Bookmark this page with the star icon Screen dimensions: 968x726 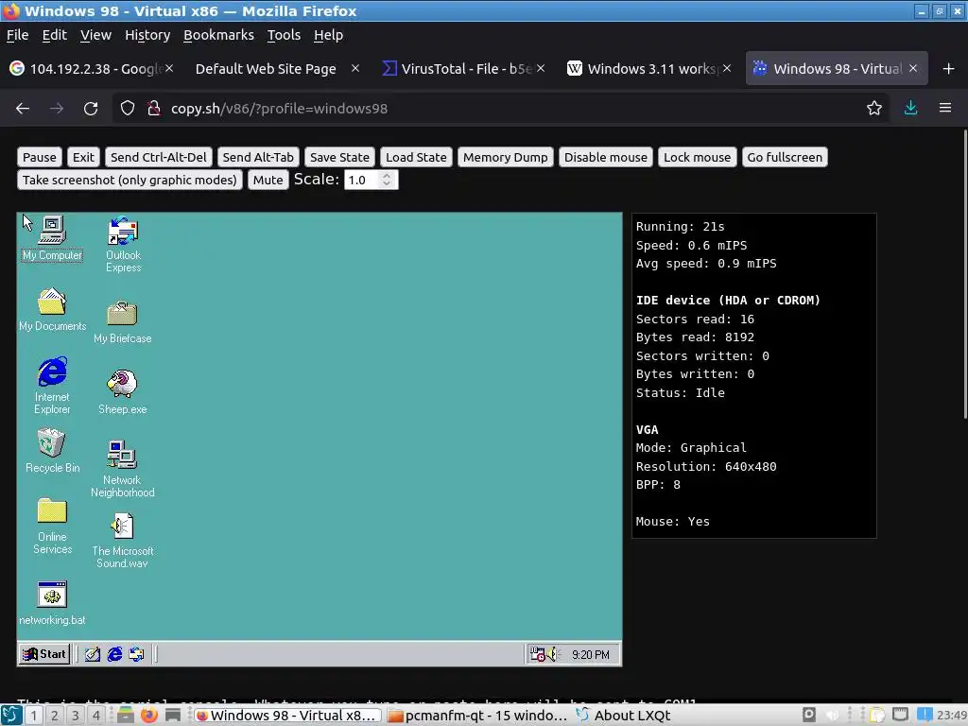pos(874,109)
